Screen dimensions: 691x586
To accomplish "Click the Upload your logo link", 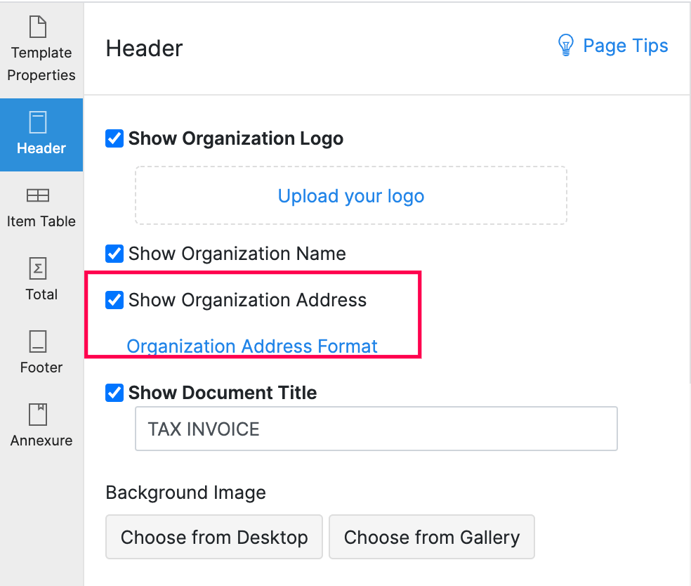I will (x=350, y=196).
